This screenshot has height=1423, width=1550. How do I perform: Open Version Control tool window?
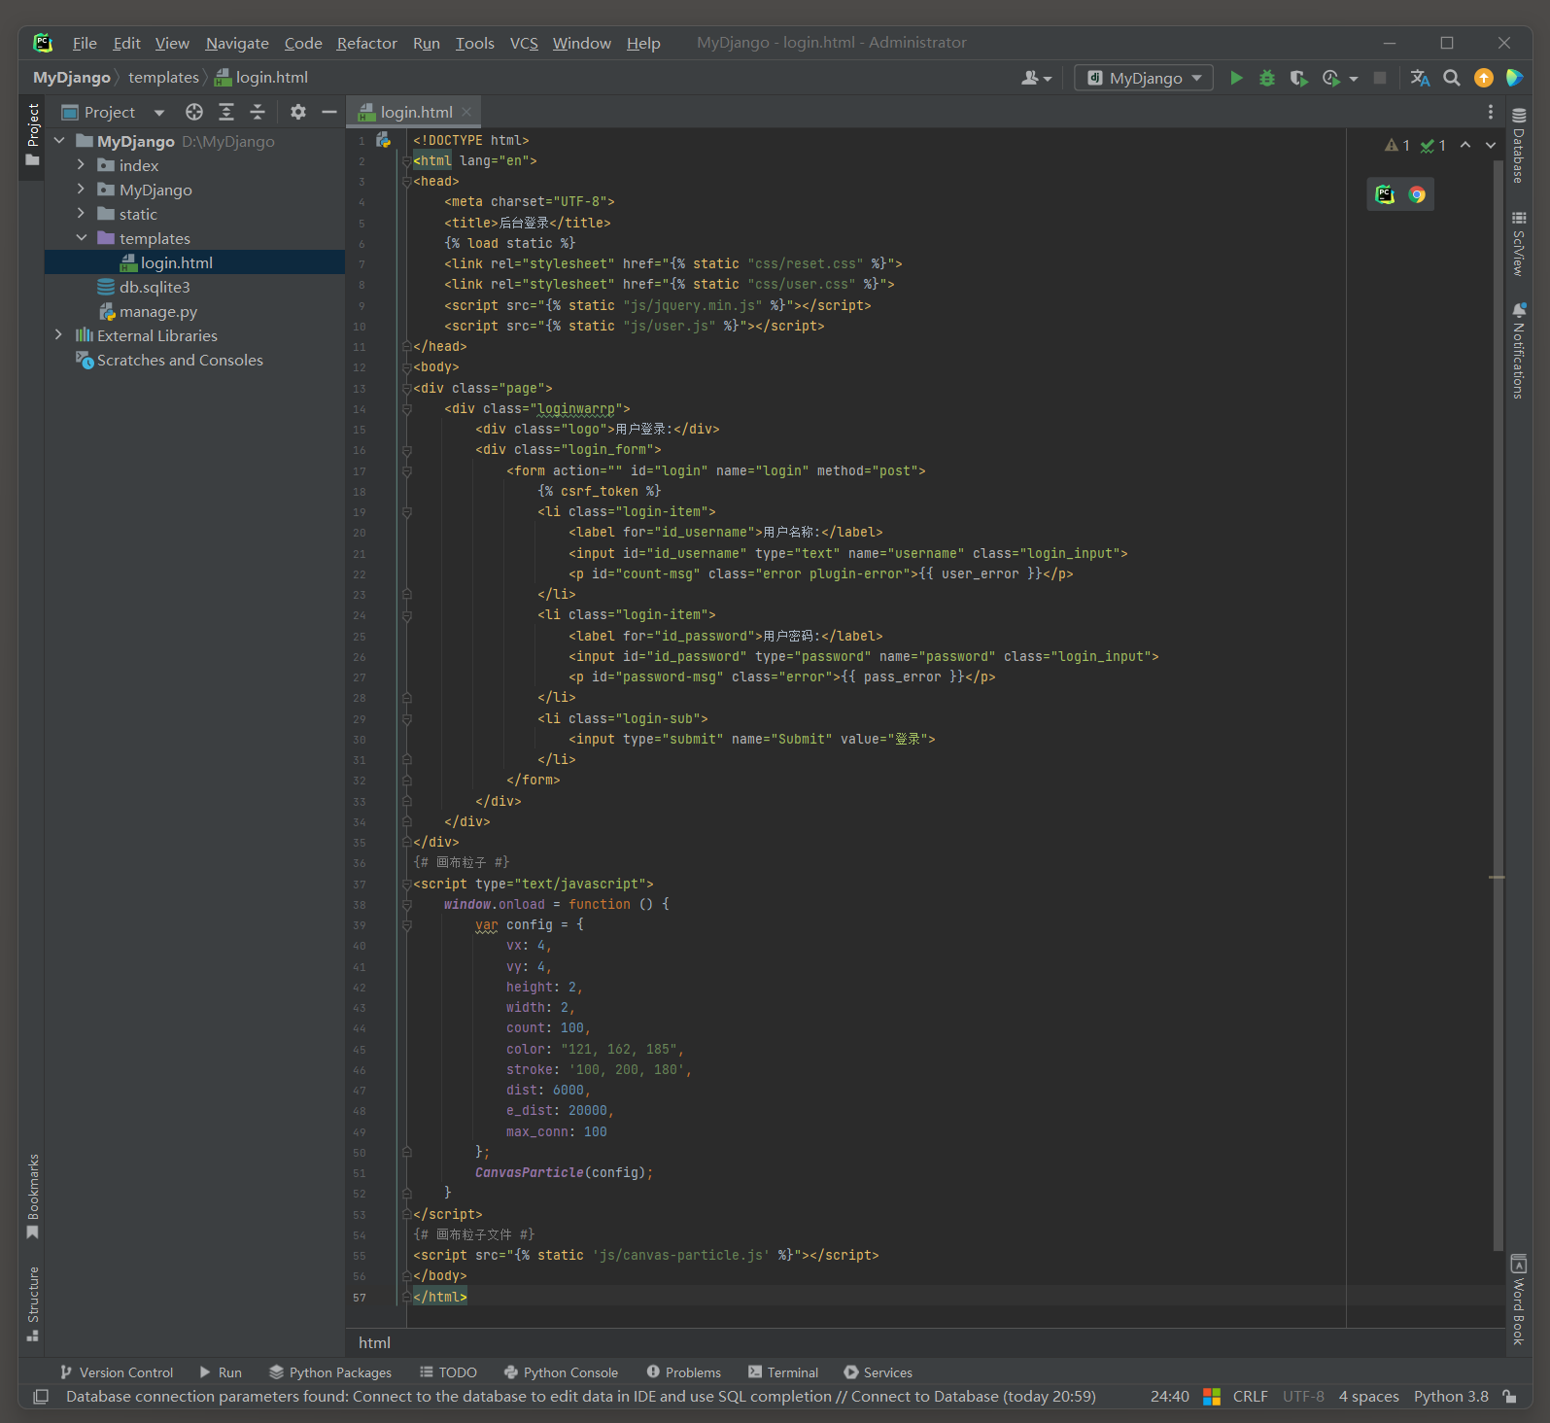coord(117,1372)
